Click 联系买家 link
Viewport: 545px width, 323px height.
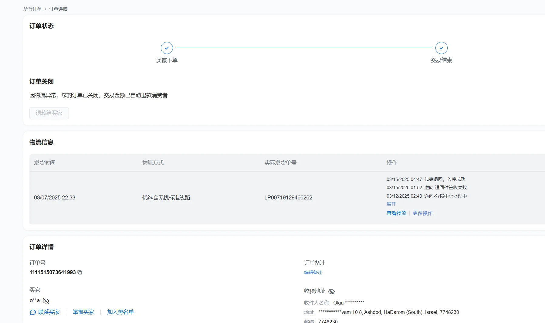pyautogui.click(x=49, y=312)
